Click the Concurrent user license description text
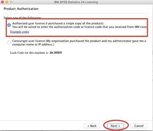The height and width of the screenshot is (131, 153). click(79, 43)
